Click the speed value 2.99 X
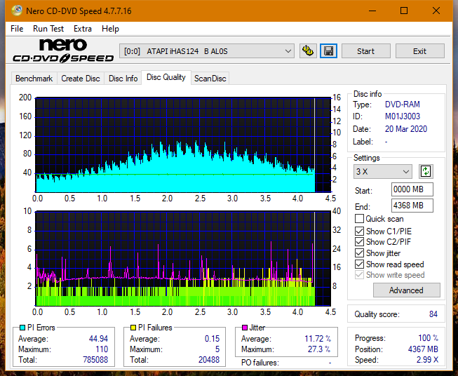 click(427, 360)
